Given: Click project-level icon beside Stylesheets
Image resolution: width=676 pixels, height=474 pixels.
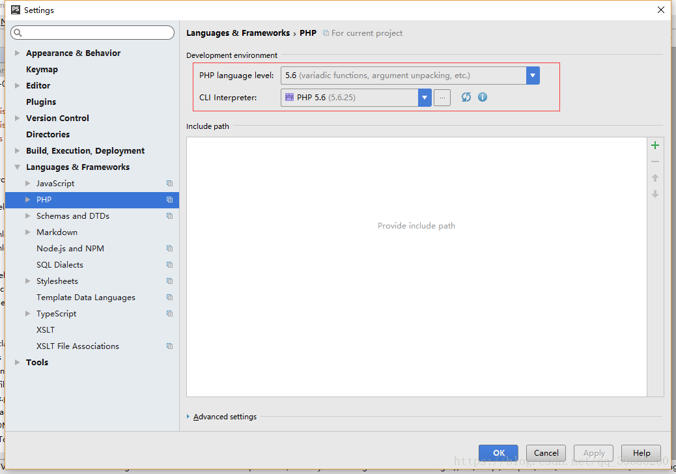Looking at the screenshot, I should tap(169, 281).
